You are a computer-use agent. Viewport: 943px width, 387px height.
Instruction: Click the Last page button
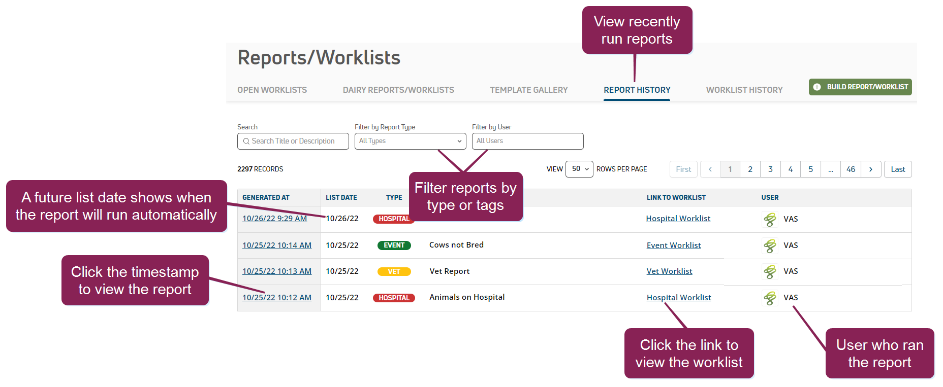pyautogui.click(x=898, y=169)
